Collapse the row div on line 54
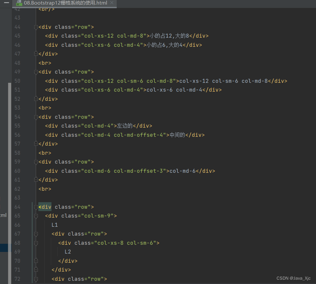This screenshot has height=284, width=316. coord(36,117)
